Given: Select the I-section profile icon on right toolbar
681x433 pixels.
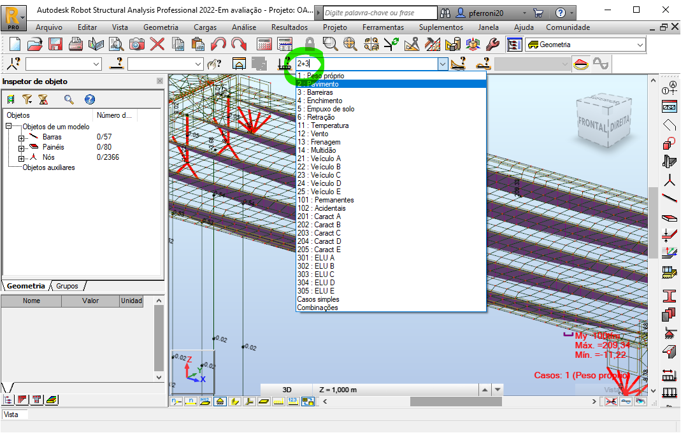Looking at the screenshot, I should coord(670,295).
